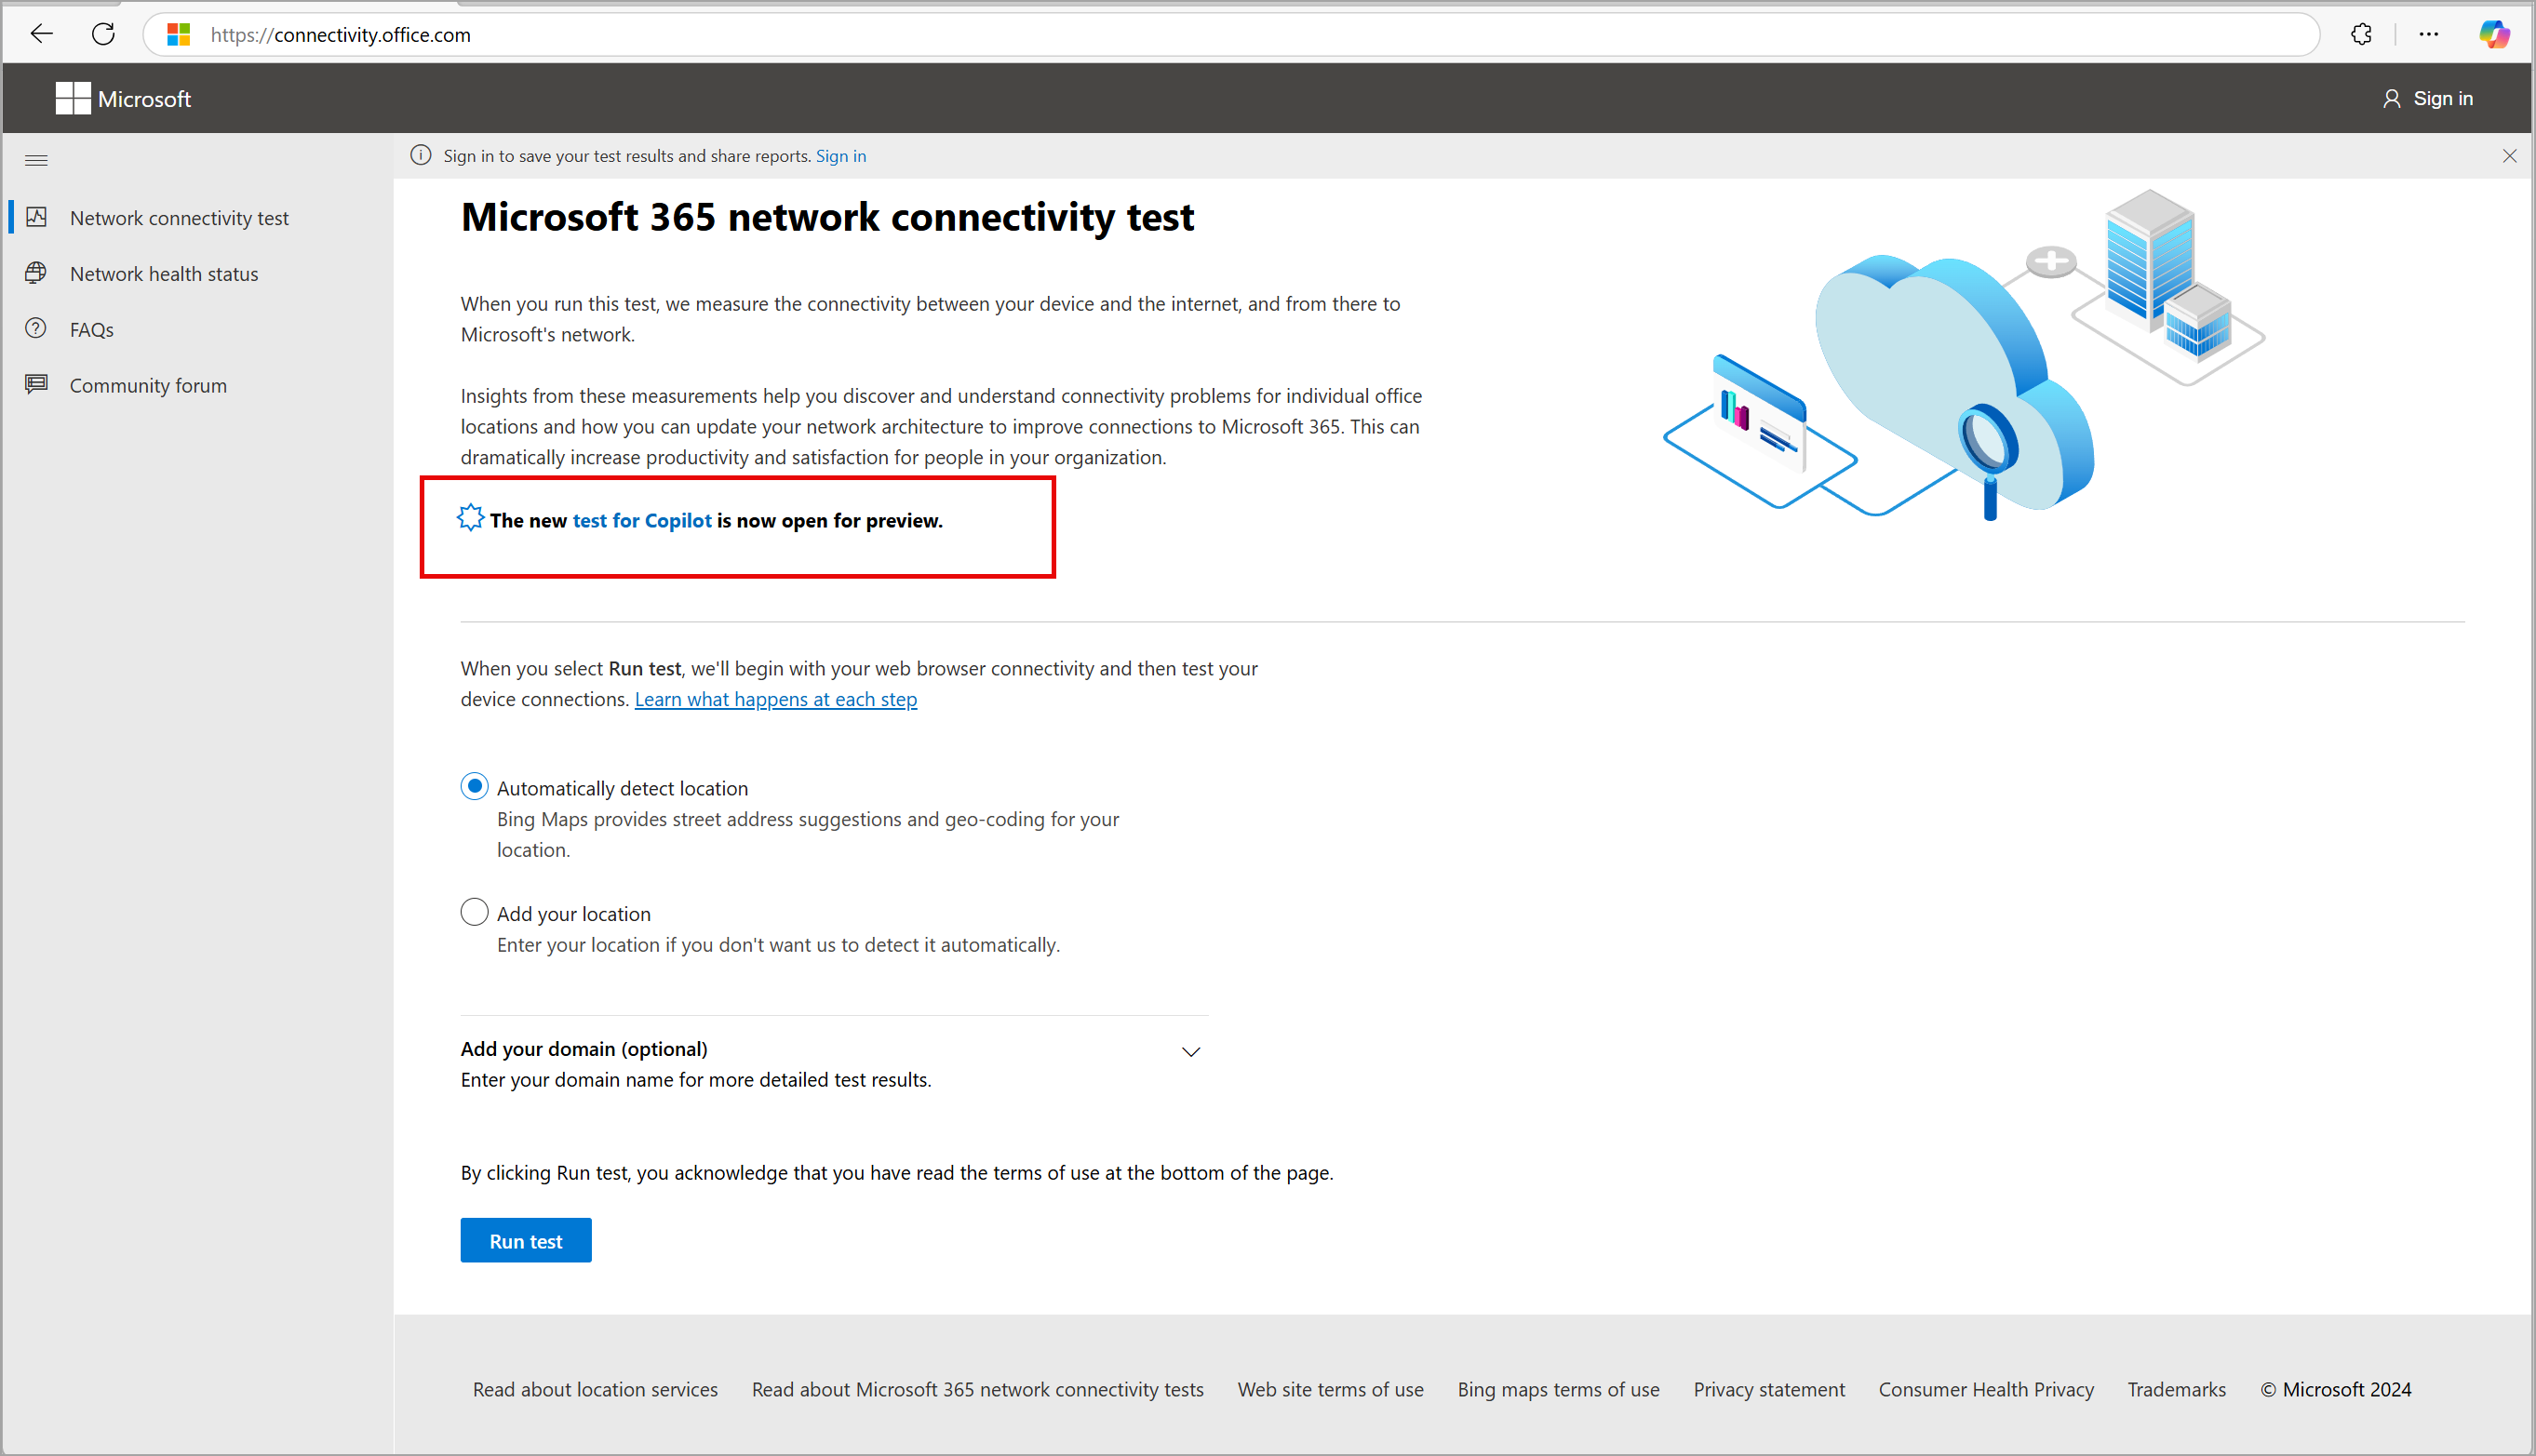Image resolution: width=2536 pixels, height=1456 pixels.
Task: Click Sign in button in top right
Action: click(2430, 98)
